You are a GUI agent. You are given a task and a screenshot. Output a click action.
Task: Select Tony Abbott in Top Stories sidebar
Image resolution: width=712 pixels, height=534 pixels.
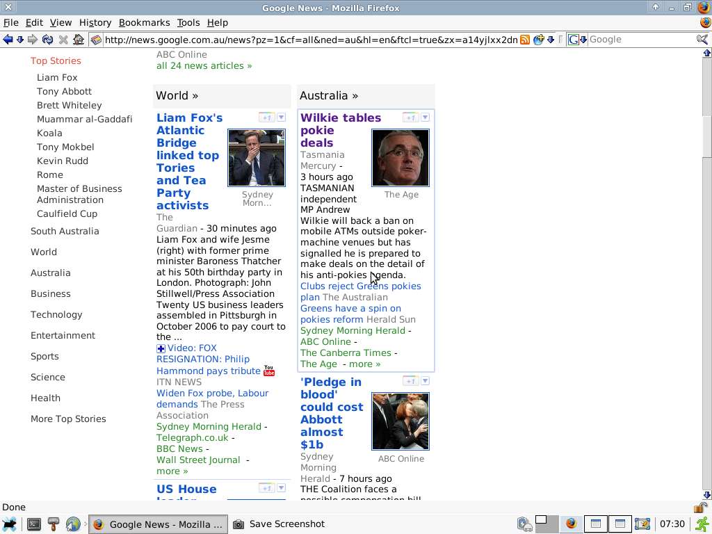pos(64,92)
